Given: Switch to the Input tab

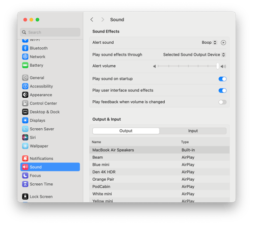Looking at the screenshot, I should click(x=193, y=131).
